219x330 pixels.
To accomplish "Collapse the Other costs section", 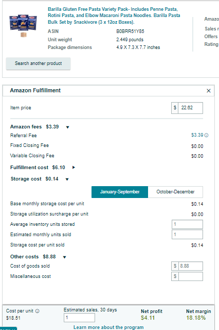I will click(65, 257).
